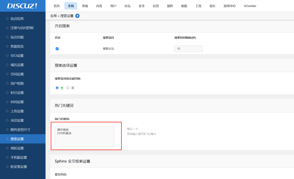Open the 首页 top menu tab

[57, 6]
